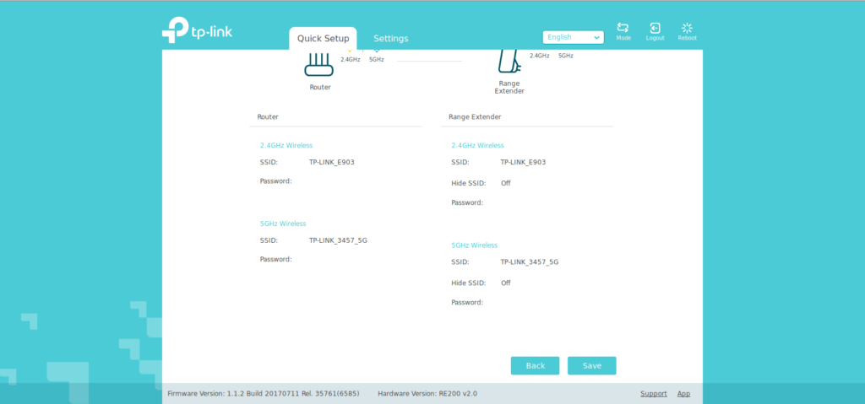Click extender SSID value TP-LINK_3457_5G
This screenshot has width=865, height=404.
click(529, 262)
